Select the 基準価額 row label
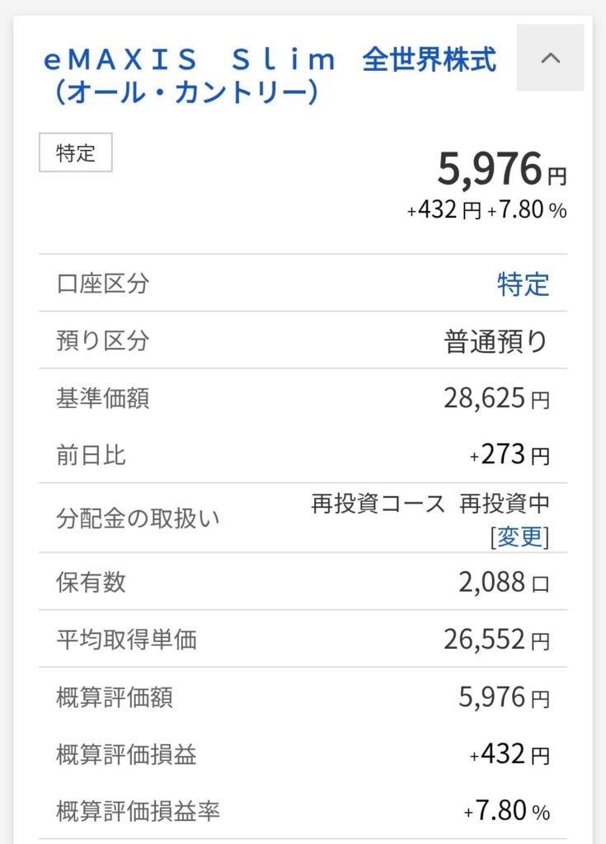 (103, 399)
